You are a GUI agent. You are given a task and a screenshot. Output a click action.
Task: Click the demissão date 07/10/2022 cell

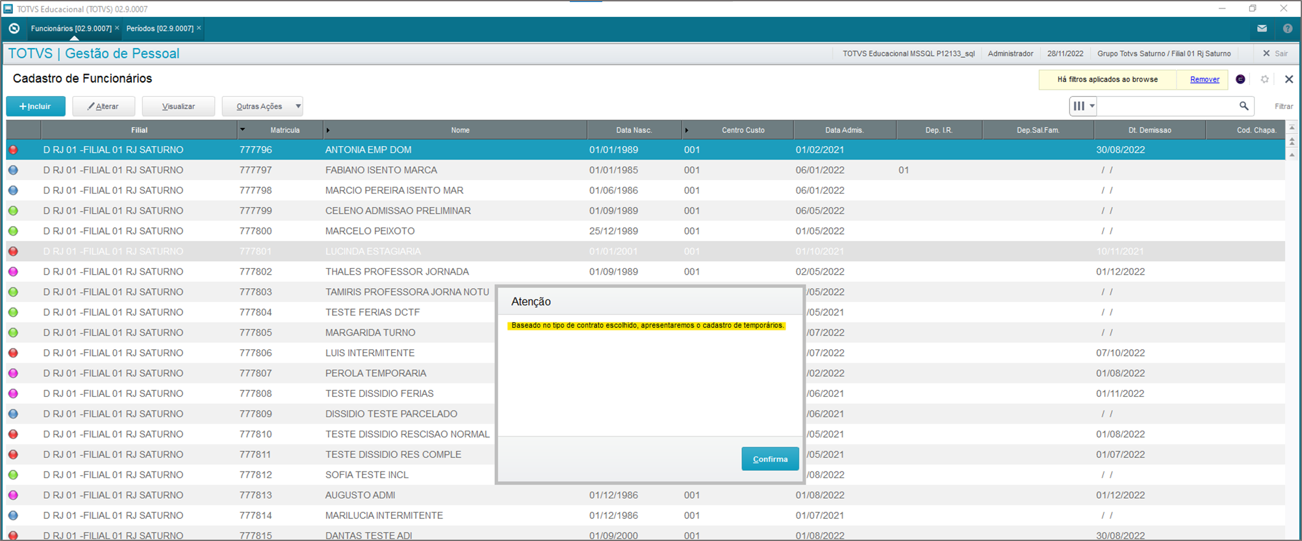(1120, 353)
